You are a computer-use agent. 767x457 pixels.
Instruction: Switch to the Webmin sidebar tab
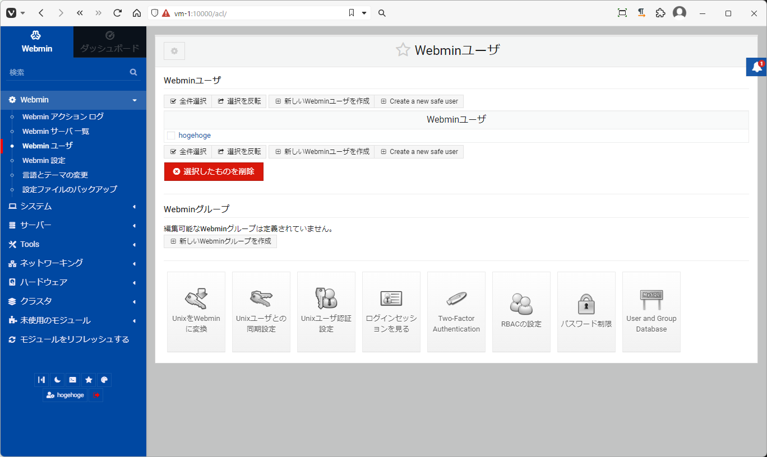(x=37, y=42)
